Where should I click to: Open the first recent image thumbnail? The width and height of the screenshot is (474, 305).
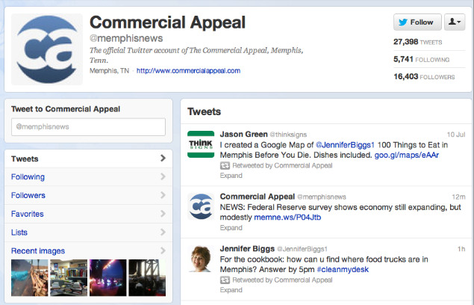29,278
